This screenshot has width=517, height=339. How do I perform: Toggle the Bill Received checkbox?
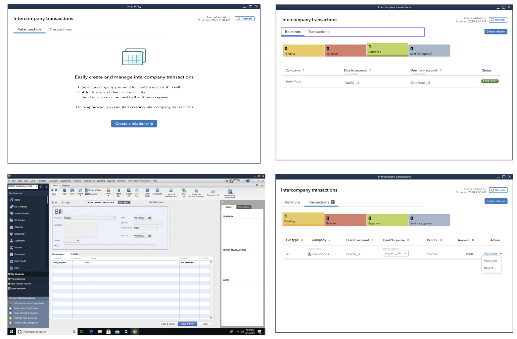[x=150, y=202]
